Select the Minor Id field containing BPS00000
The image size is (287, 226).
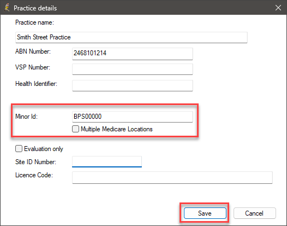point(133,117)
